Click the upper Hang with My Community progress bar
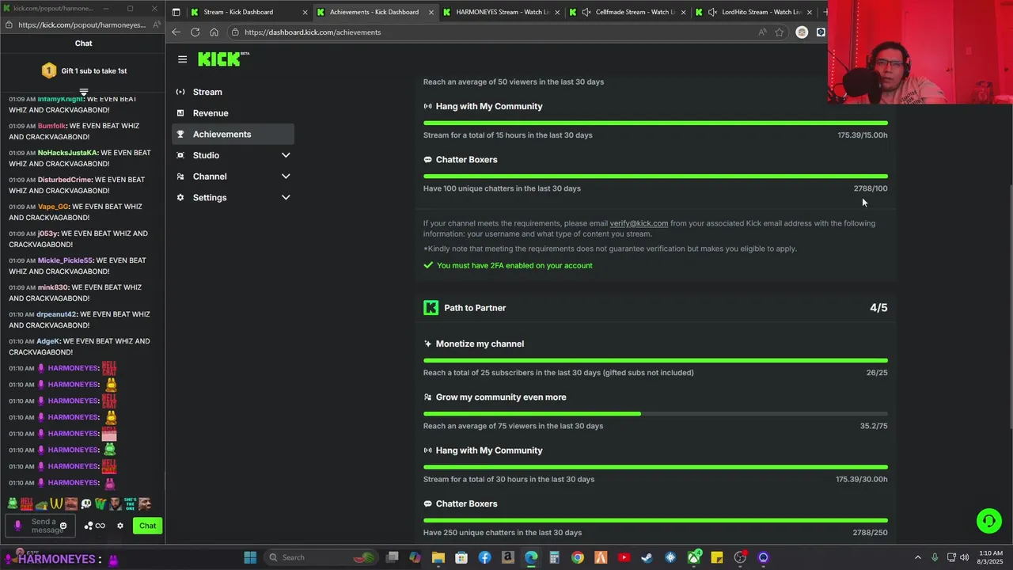The width and height of the screenshot is (1013, 570). [655, 123]
